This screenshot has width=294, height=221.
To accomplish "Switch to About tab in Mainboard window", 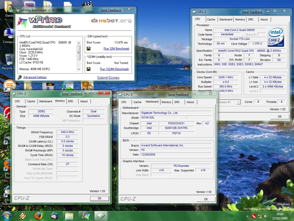I will pos(190,102).
